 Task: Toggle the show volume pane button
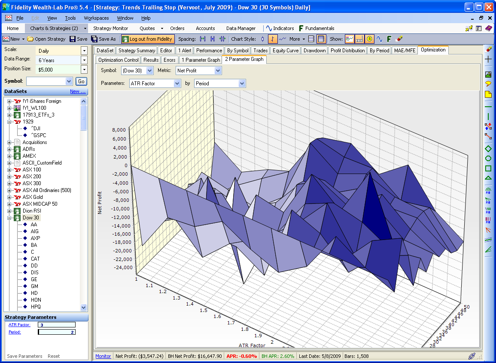coord(359,39)
